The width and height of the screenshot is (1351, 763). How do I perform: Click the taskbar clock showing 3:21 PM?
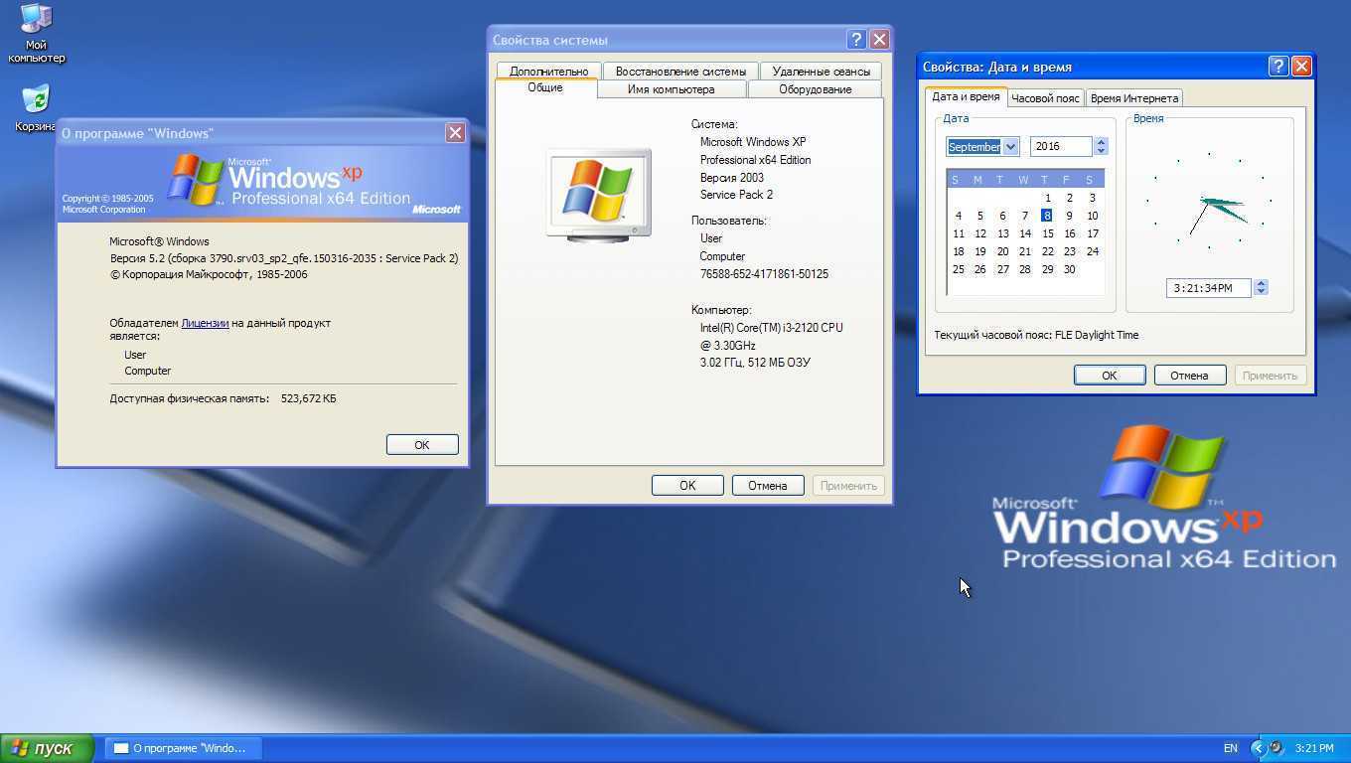click(1314, 748)
